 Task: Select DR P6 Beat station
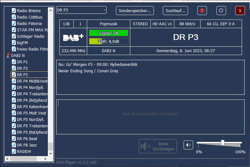click(27, 139)
